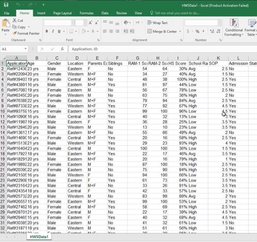Save the workbook with the floppy disk icon

click(x=6, y=5)
